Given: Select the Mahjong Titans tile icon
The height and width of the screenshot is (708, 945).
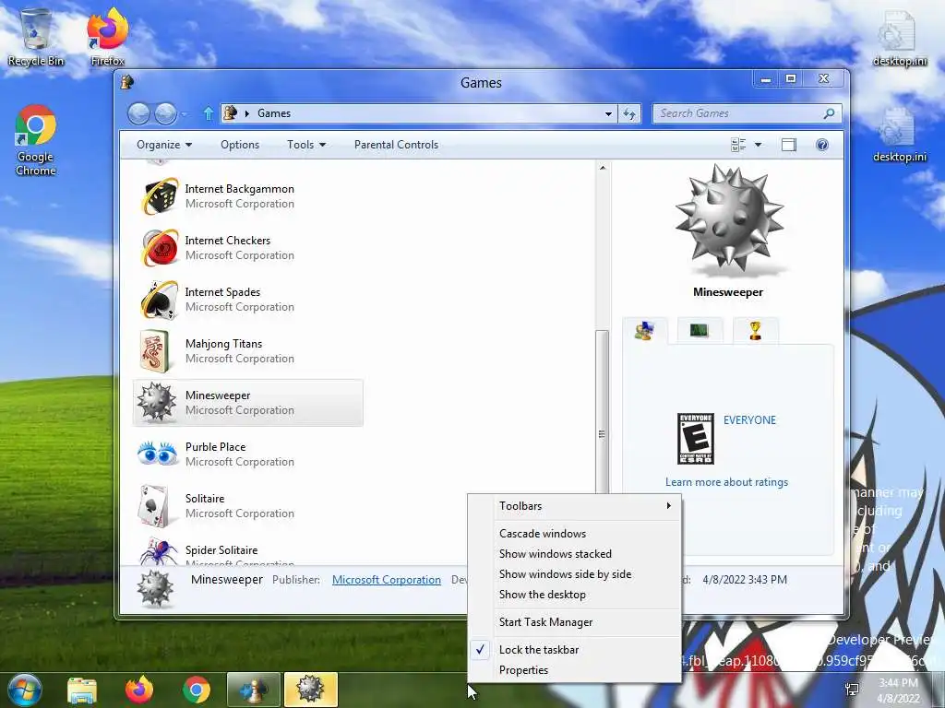Looking at the screenshot, I should pyautogui.click(x=155, y=351).
